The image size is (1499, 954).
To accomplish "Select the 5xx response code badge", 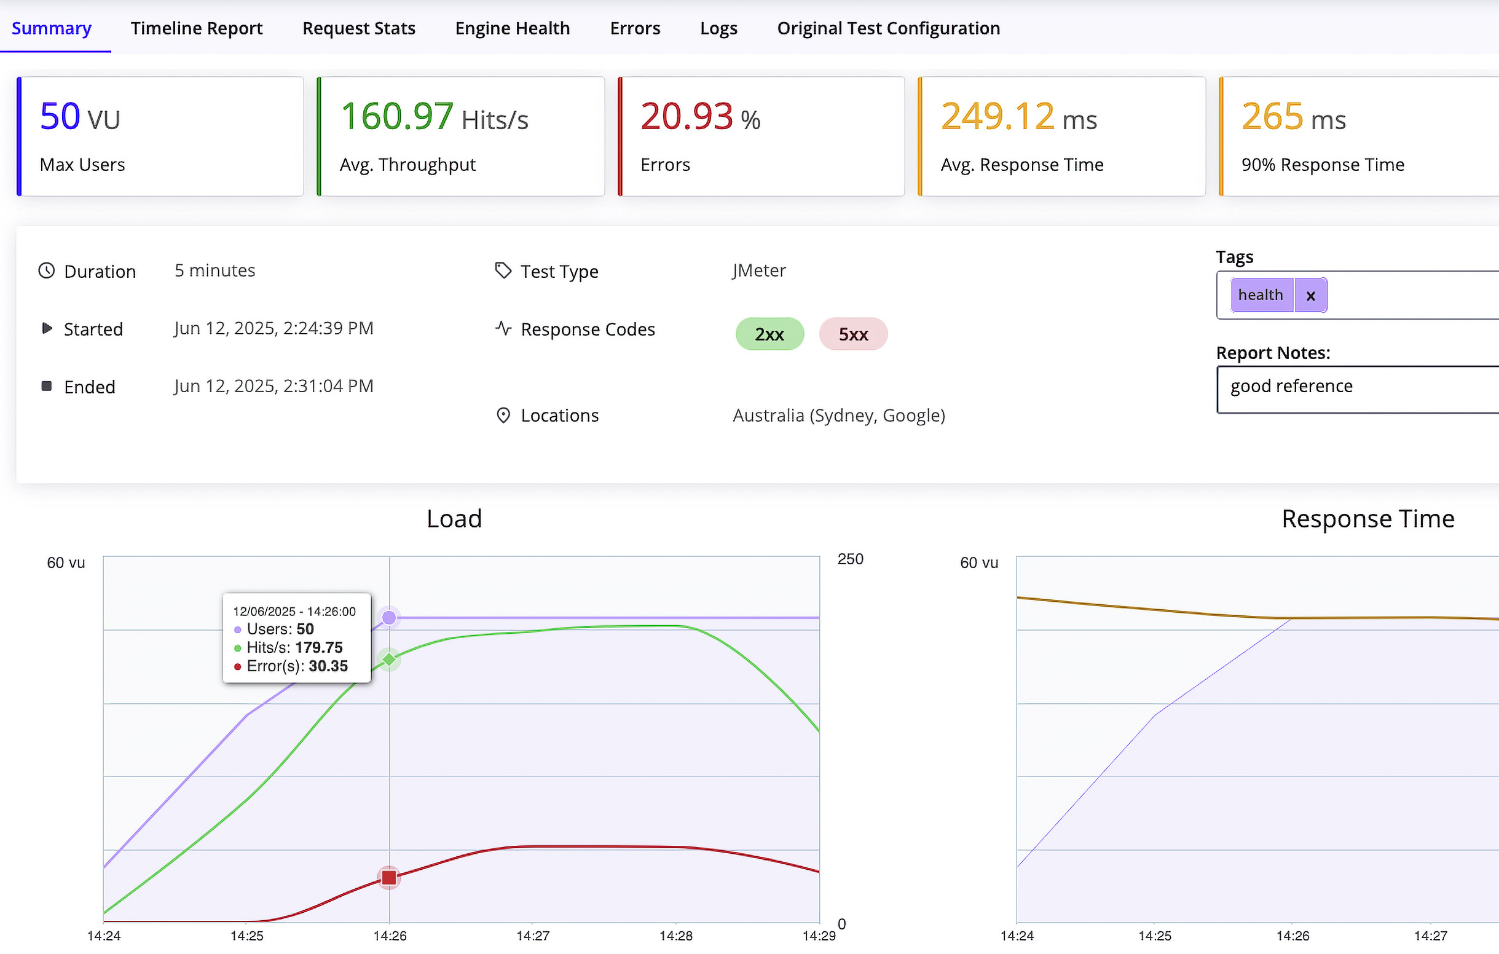I will [x=853, y=334].
